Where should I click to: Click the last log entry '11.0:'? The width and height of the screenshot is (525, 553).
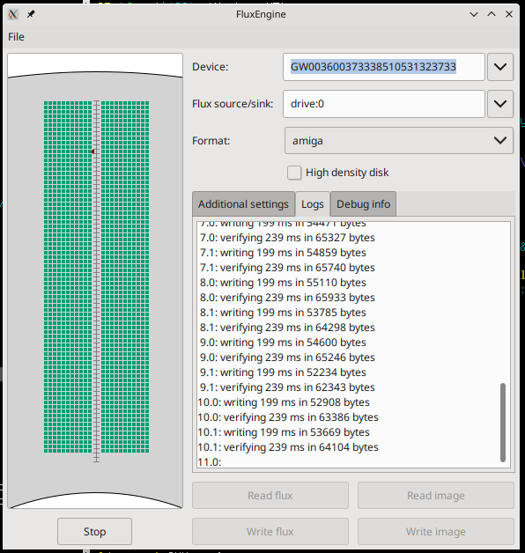(x=210, y=462)
